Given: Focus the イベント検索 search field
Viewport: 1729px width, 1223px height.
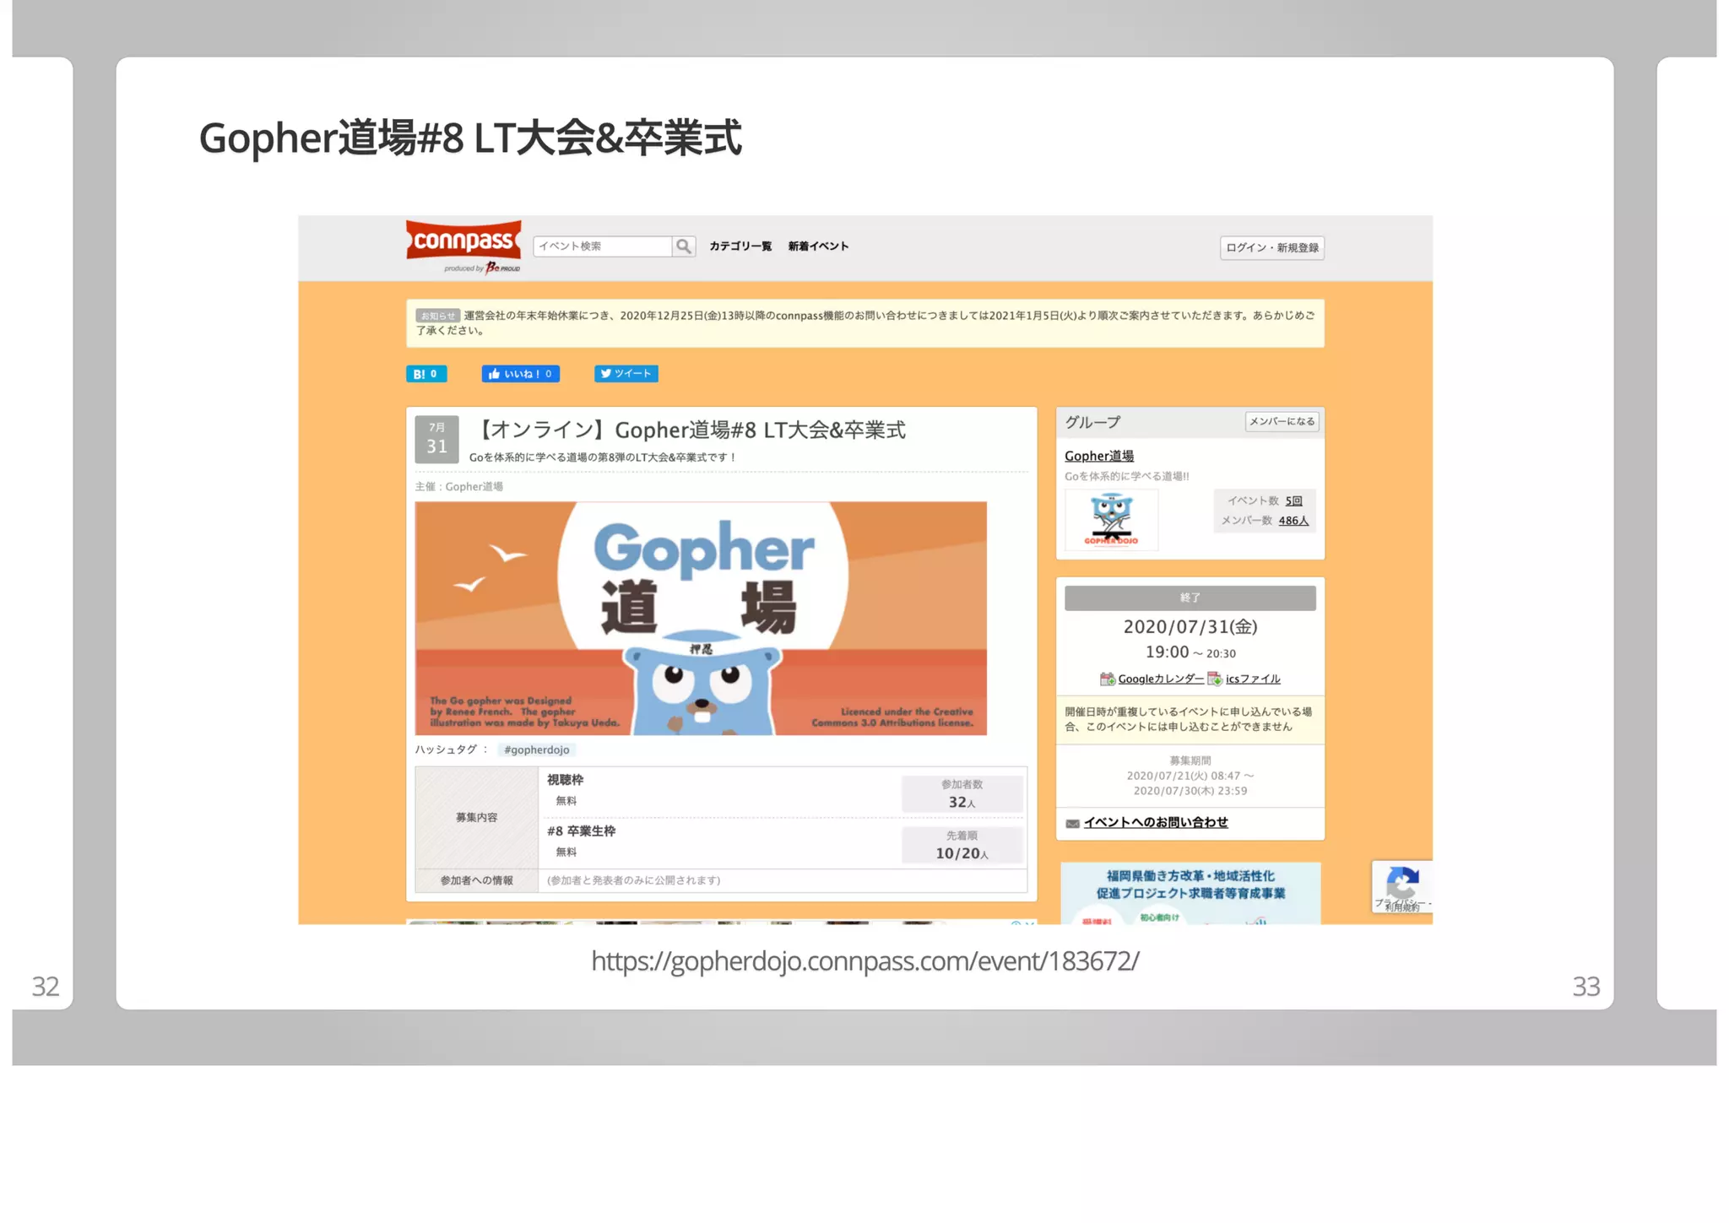Looking at the screenshot, I should coord(603,246).
